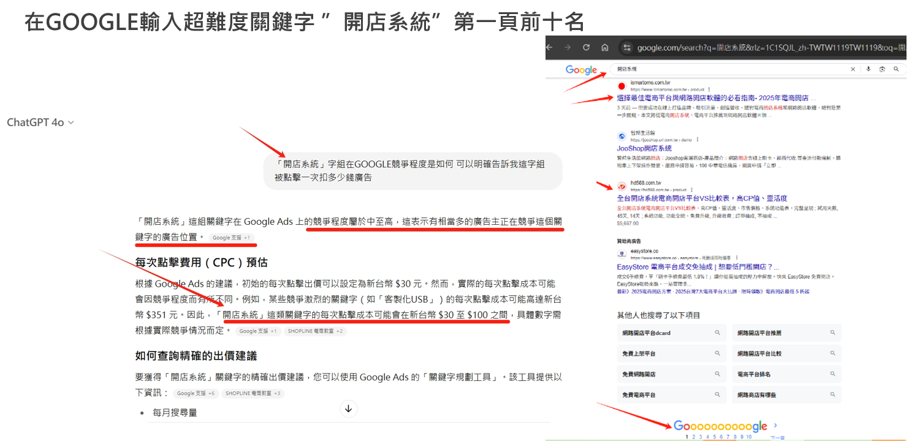Click the Google logo on results page
920x441 pixels.
581,69
